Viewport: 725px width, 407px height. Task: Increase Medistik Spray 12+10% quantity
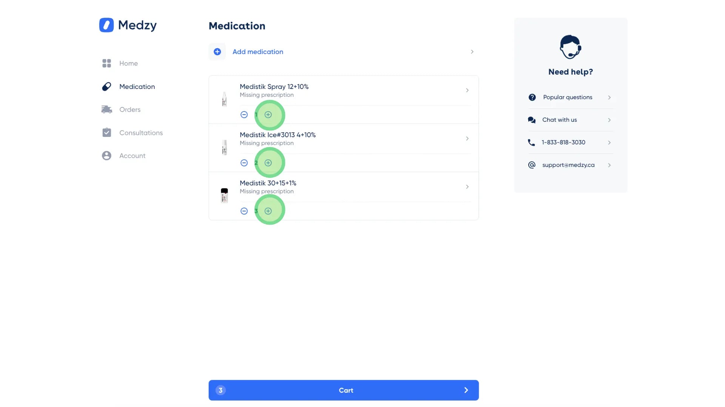click(x=268, y=115)
